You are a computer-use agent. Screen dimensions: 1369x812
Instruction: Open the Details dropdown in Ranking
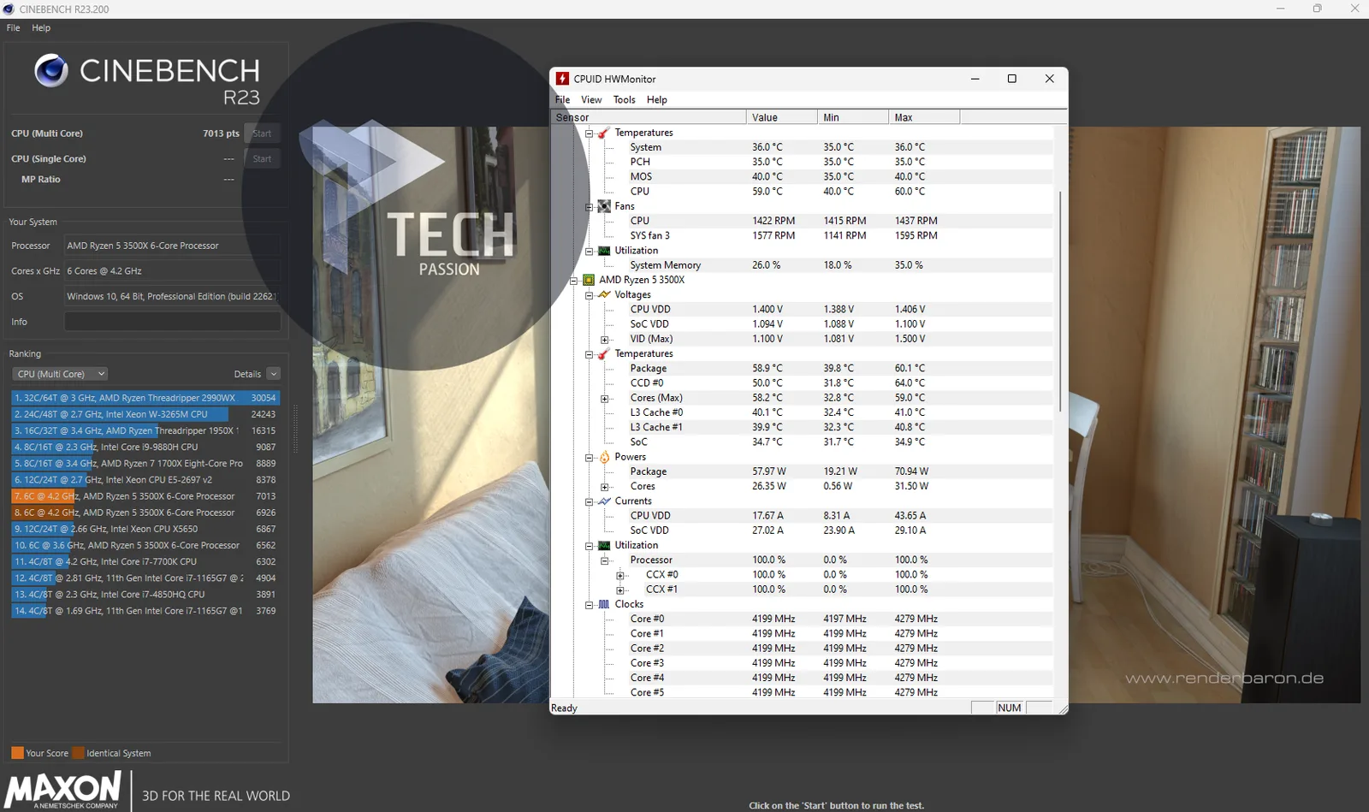(274, 374)
